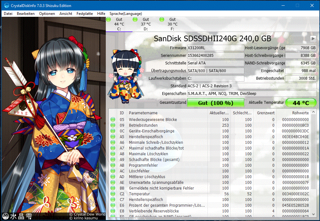Screen dimensions: 320x221
Task: Select drive C: tab at 44 °C
Action: 119,24
